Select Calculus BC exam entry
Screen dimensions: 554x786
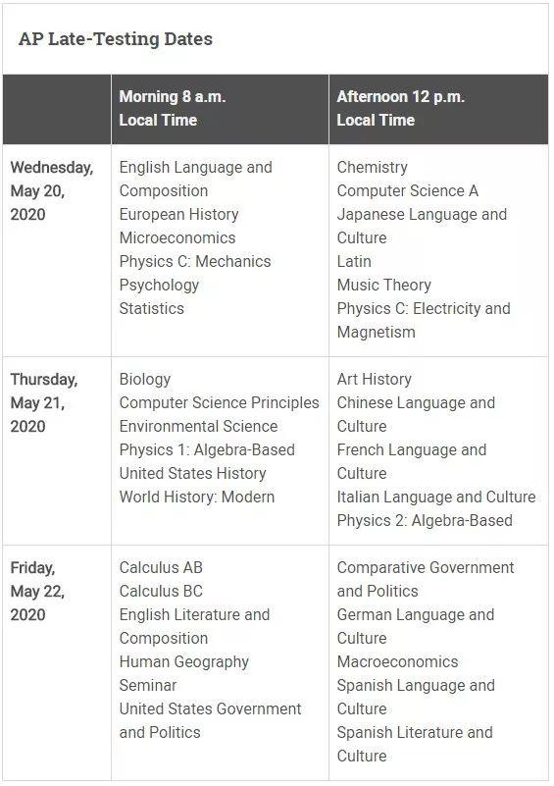tap(161, 592)
